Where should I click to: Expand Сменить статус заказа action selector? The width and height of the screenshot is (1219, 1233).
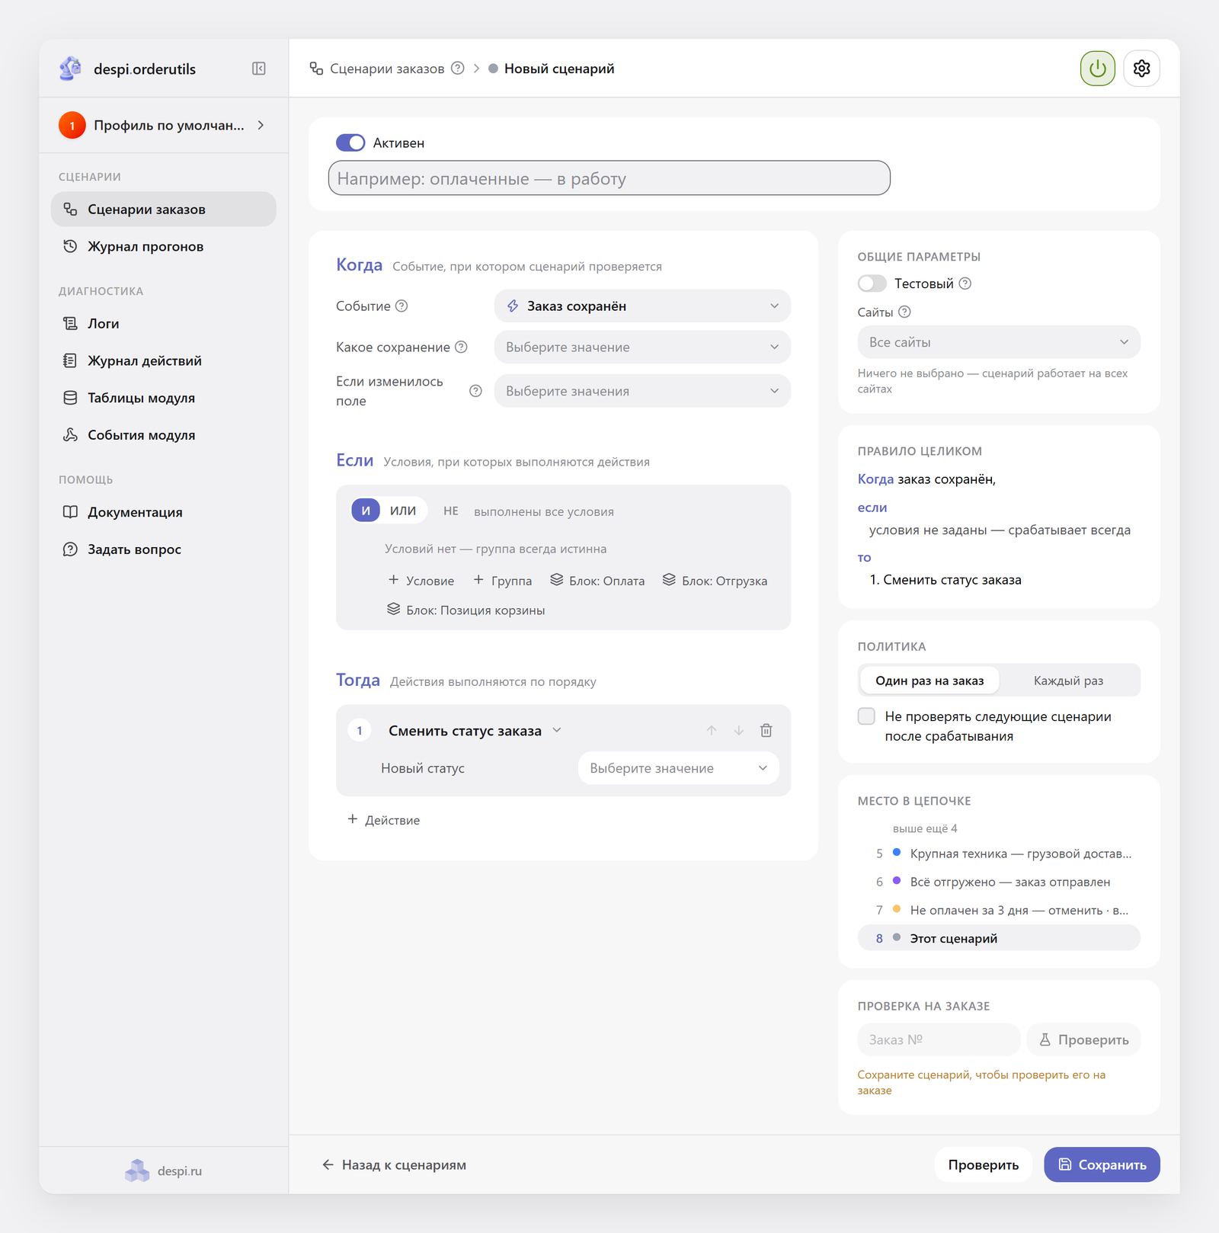474,731
